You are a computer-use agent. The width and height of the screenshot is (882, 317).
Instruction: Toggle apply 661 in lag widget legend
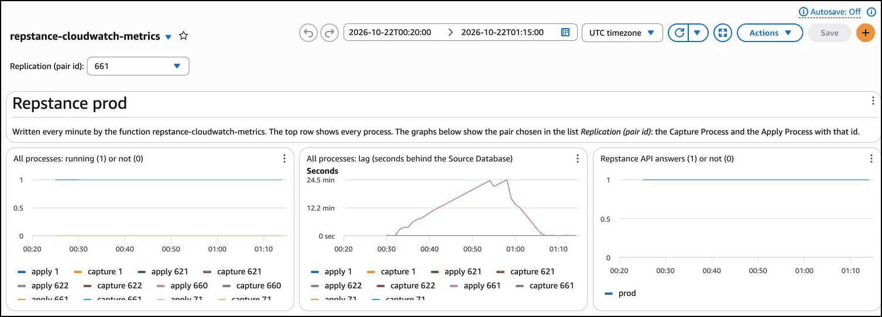[x=475, y=285]
